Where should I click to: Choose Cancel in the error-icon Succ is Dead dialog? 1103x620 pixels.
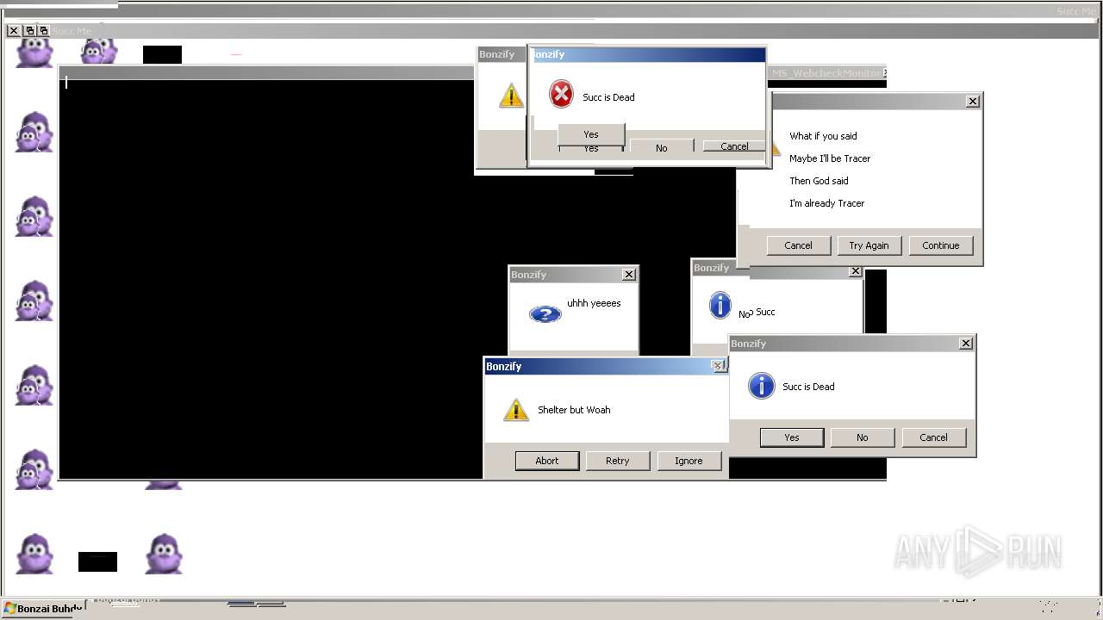(x=734, y=146)
